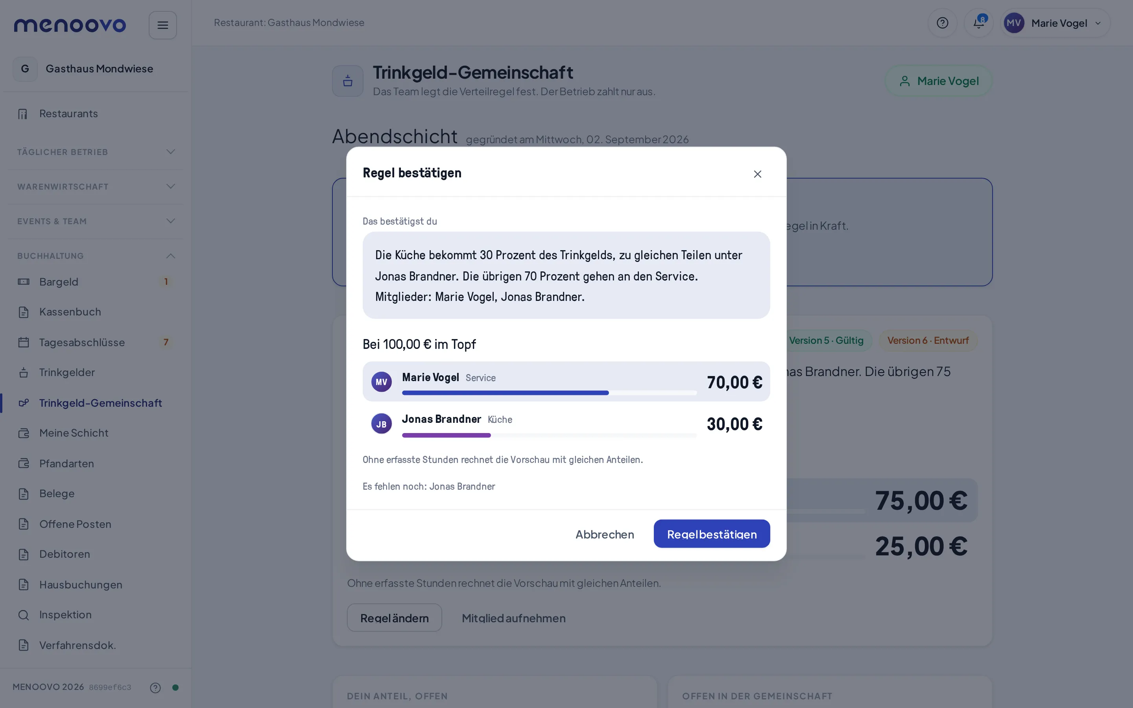Click the menoovo logo
The width and height of the screenshot is (1133, 708).
coord(70,25)
